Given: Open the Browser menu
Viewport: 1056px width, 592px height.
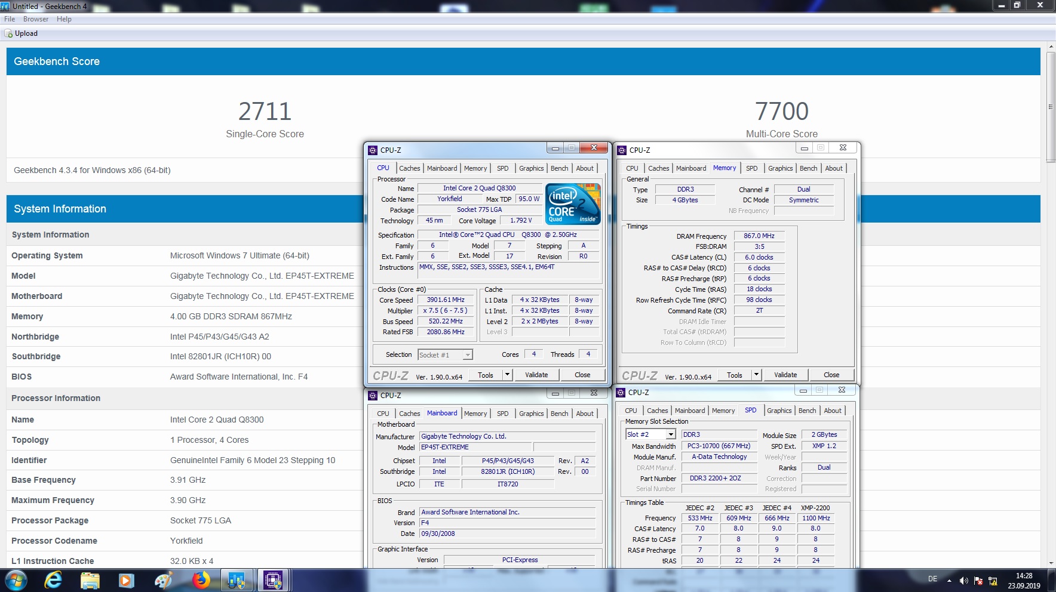Looking at the screenshot, I should (x=36, y=19).
